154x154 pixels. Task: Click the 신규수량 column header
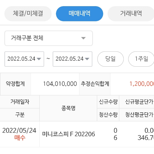pyautogui.click(x=108, y=102)
